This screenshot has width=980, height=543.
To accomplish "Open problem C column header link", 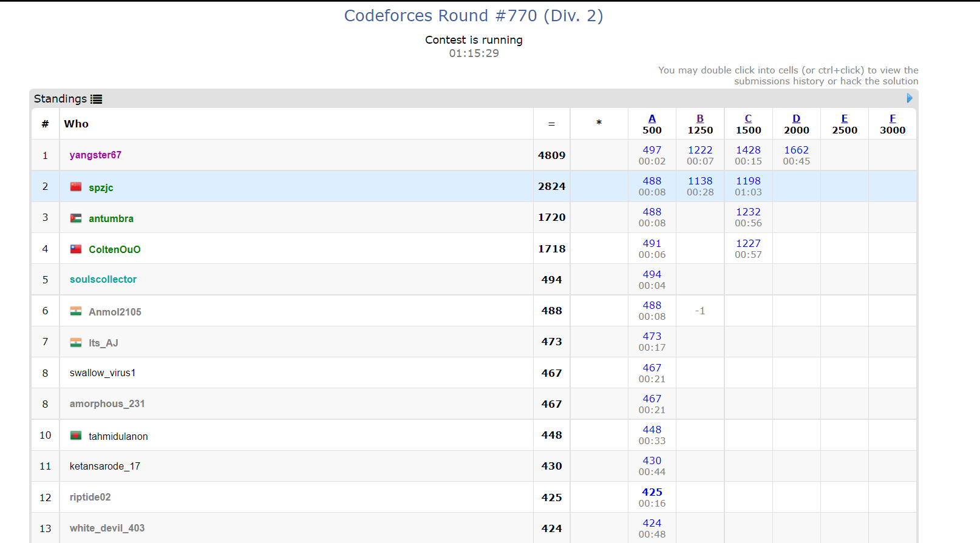I will coord(748,119).
